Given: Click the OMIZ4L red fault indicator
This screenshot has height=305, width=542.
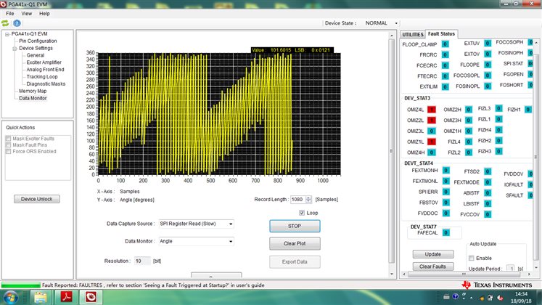Looking at the screenshot, I should (432, 110).
